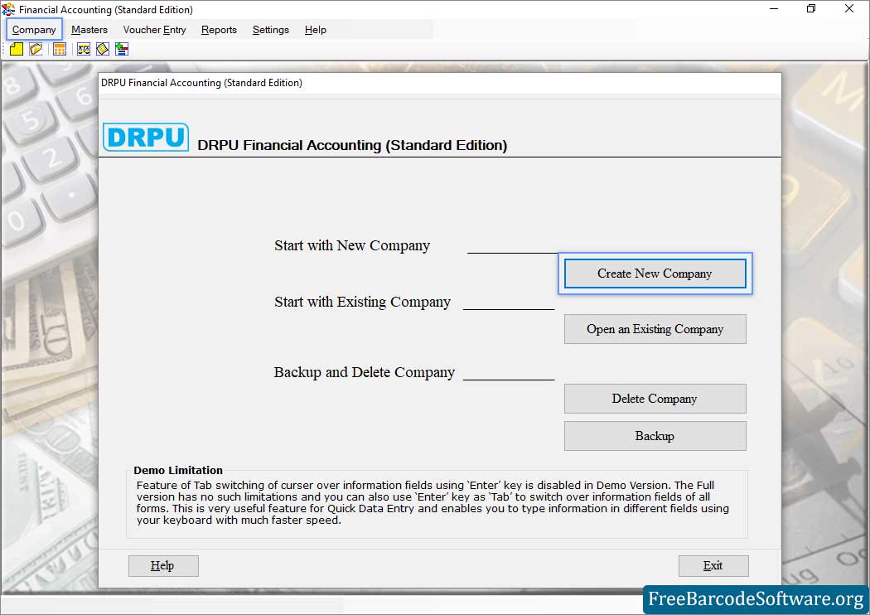Click the 'Demo Limitation' heading
Screen dimensions: 870x615
(178, 470)
